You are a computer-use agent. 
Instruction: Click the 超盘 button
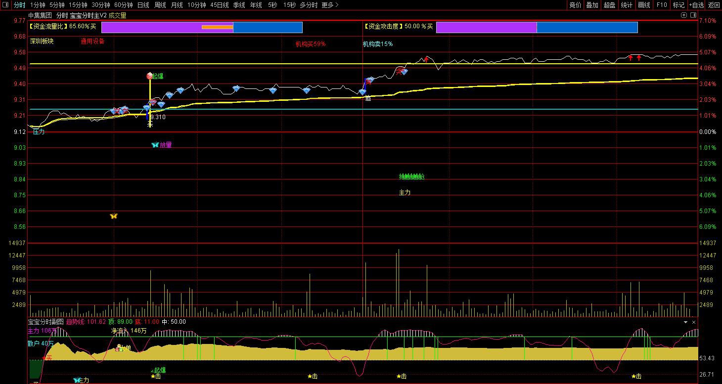pos(609,5)
